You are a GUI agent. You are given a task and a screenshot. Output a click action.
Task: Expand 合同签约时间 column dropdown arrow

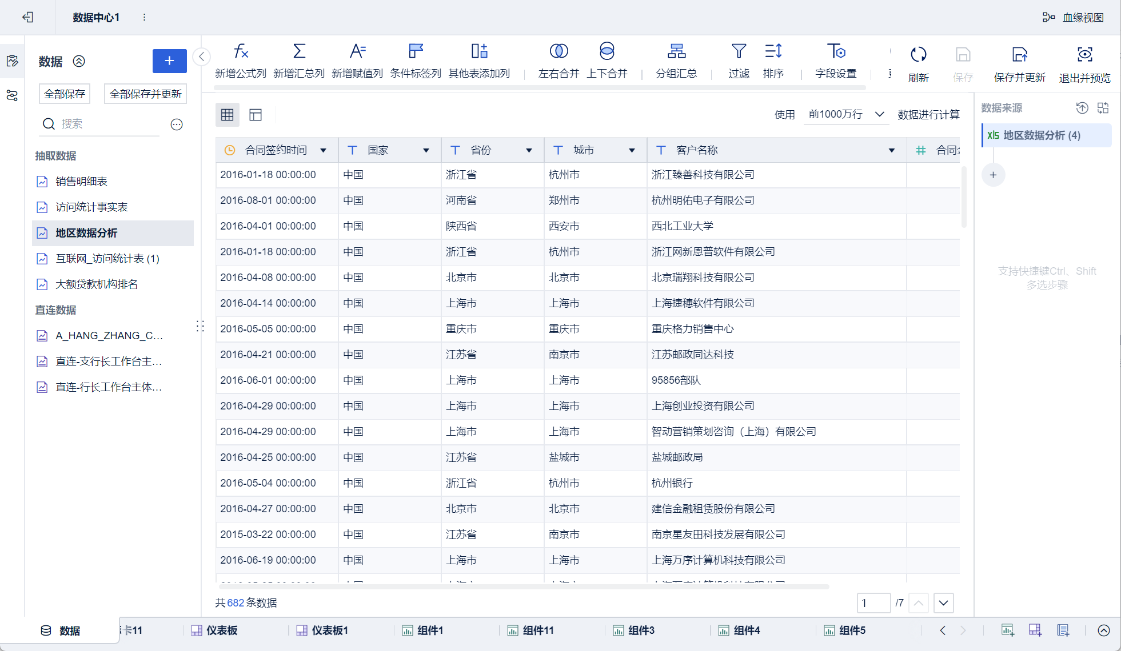[x=324, y=150]
